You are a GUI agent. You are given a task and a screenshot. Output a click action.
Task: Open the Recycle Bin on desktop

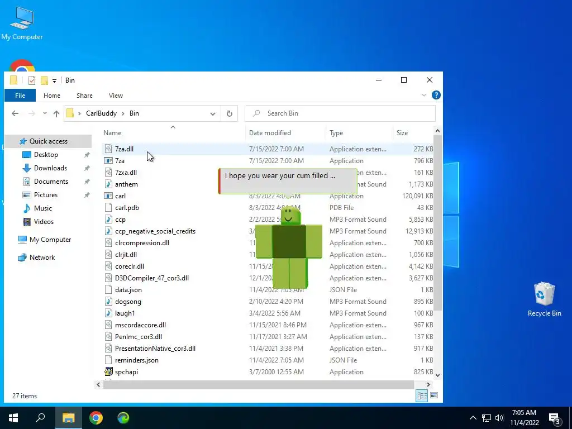544,299
